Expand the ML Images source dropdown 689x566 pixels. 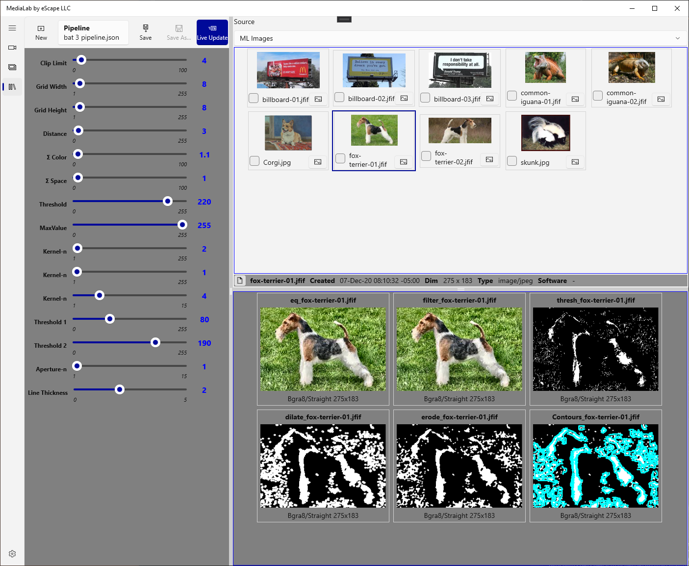tap(460, 38)
